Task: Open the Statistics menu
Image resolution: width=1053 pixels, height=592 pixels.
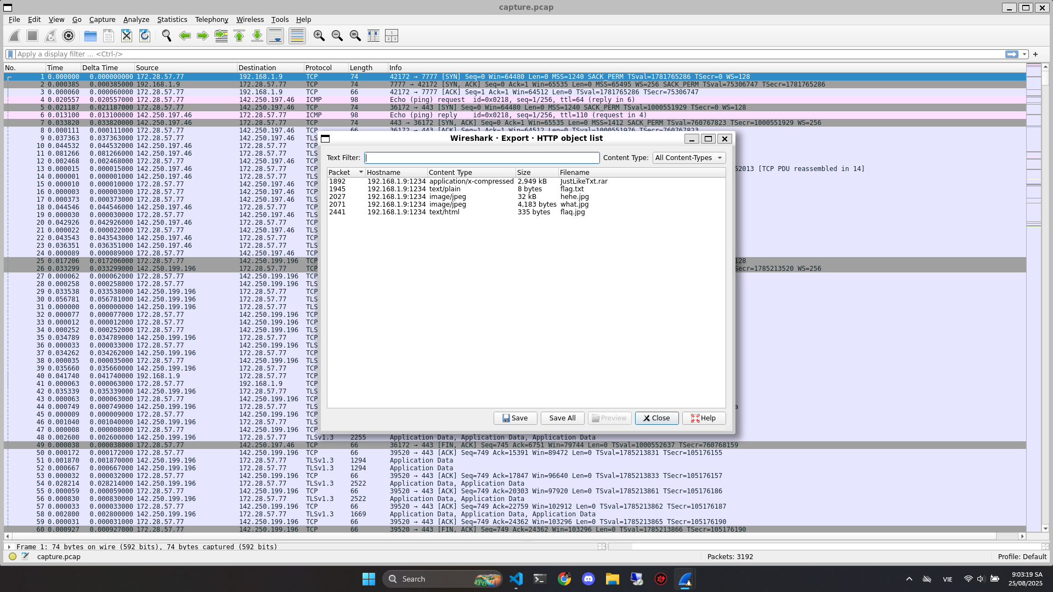Action: coord(172,20)
